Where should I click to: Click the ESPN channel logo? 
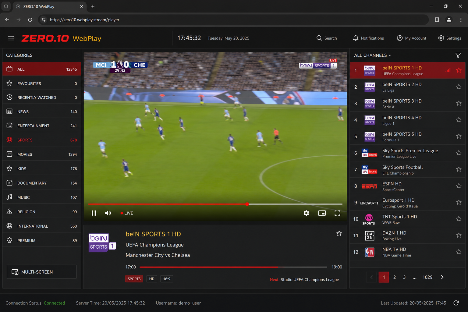pos(369,186)
